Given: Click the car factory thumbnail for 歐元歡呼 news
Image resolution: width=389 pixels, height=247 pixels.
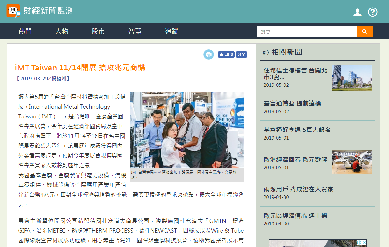Looking at the screenshot, I should 352,162.
